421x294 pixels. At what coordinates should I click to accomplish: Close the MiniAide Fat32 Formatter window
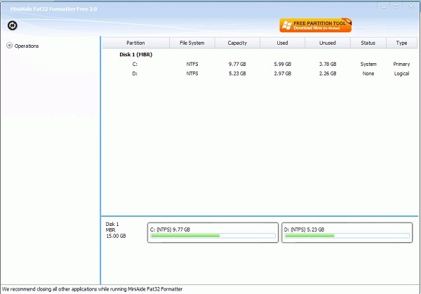pyautogui.click(x=411, y=6)
